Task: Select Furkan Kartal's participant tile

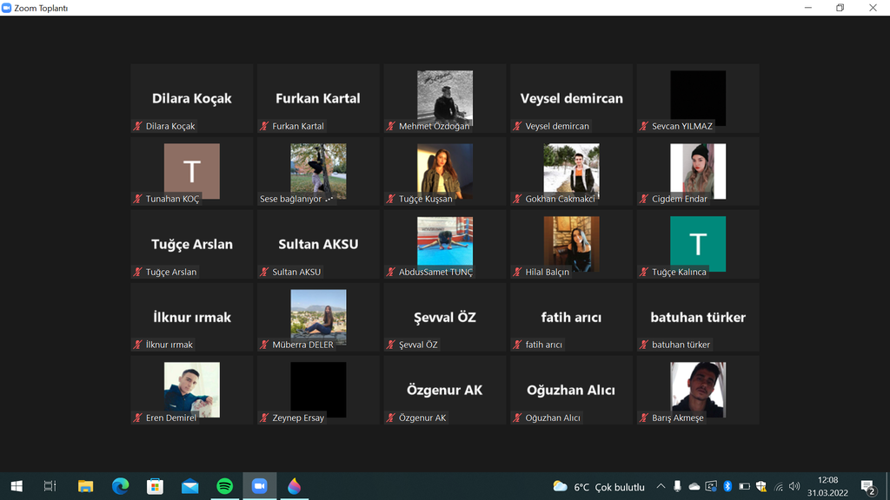Action: tap(318, 98)
